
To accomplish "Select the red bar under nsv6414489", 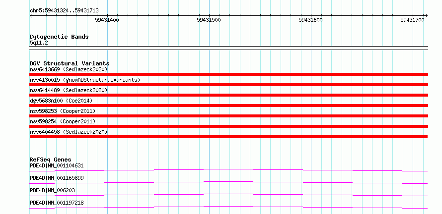I will point(228,95).
